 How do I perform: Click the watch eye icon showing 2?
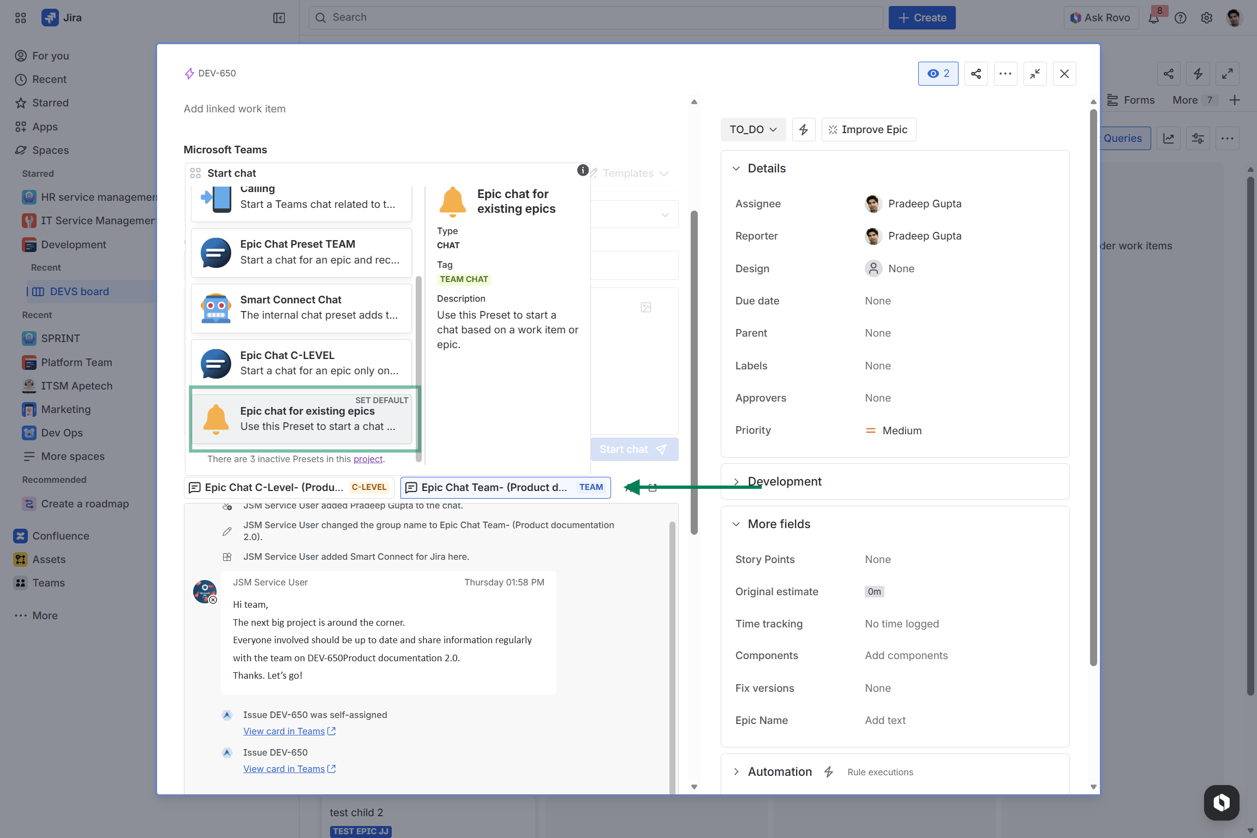point(938,74)
